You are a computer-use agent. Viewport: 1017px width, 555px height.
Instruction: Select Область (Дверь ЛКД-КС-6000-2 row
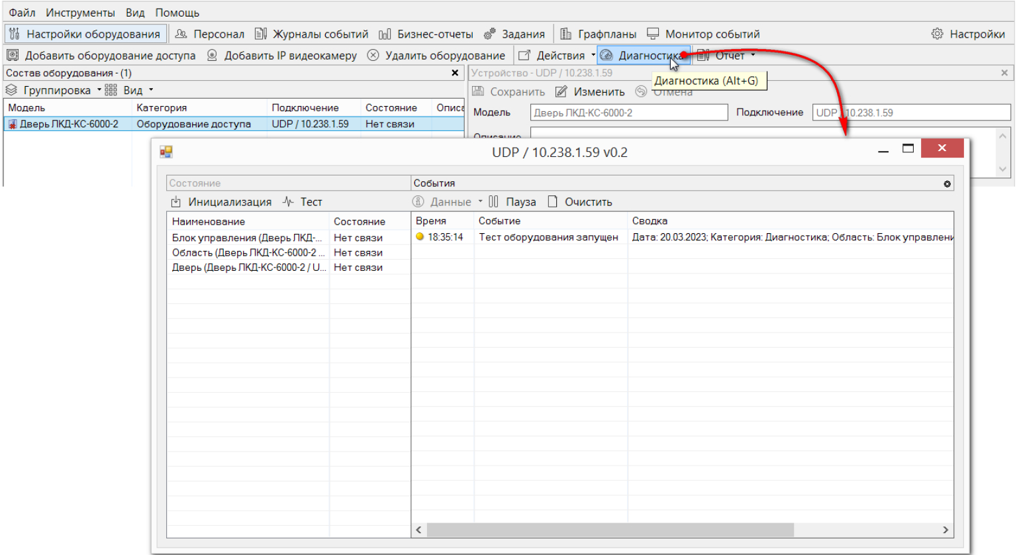click(x=289, y=252)
